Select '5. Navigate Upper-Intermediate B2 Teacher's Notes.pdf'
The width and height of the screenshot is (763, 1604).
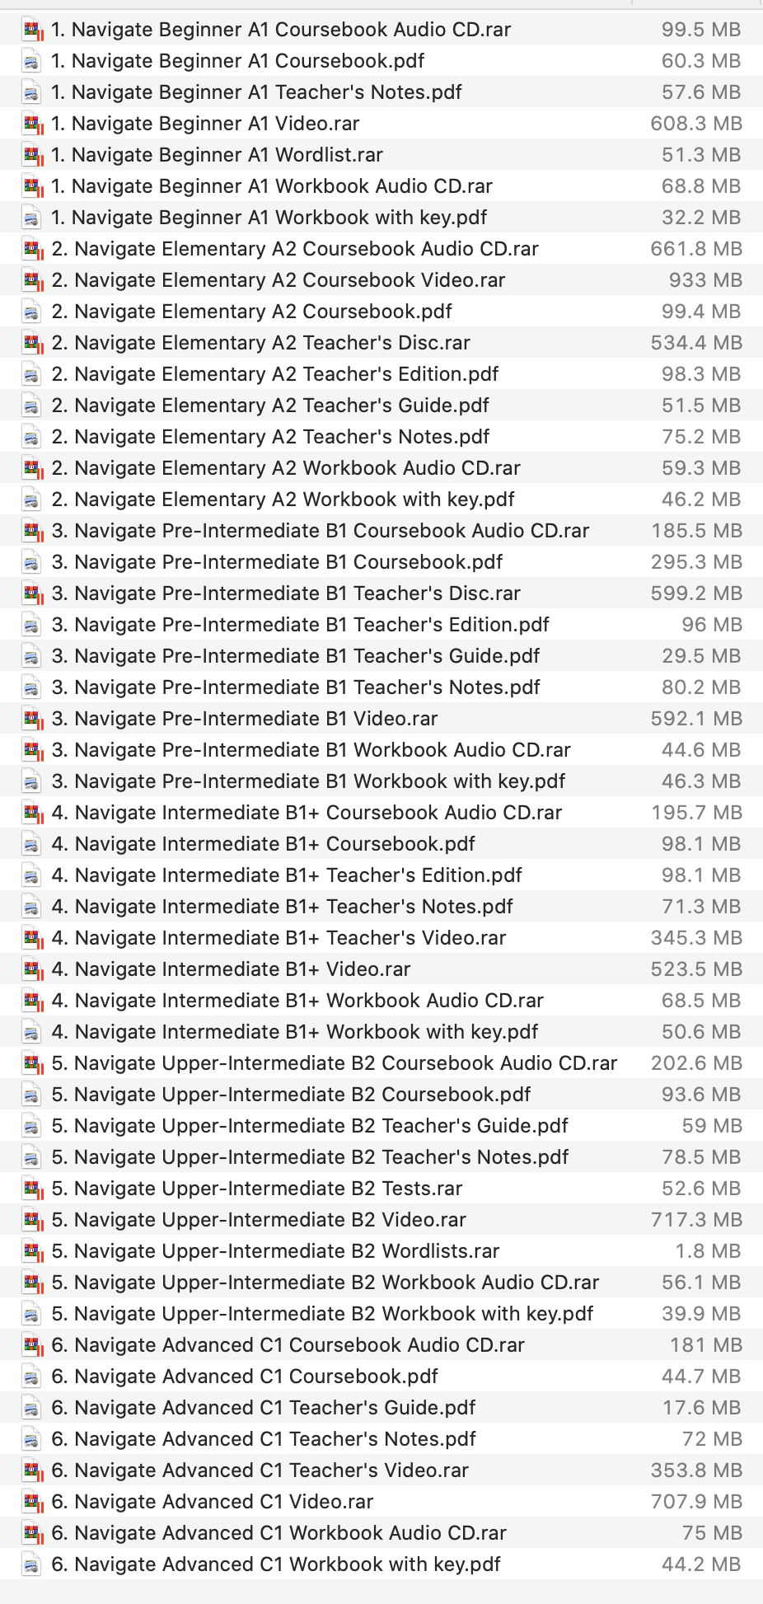(310, 1157)
